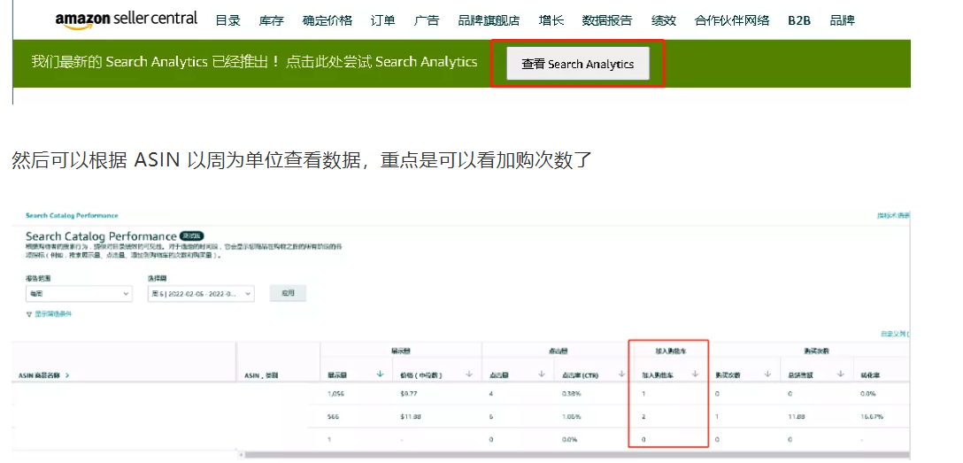
Task: Sort by 购买次数 arrow icon
Action: pyautogui.click(x=767, y=374)
